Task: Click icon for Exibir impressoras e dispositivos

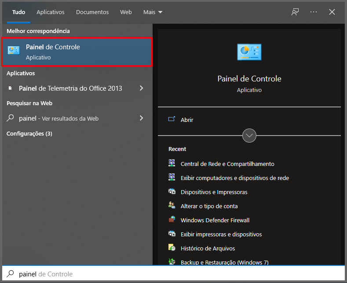Action: [x=172, y=233]
